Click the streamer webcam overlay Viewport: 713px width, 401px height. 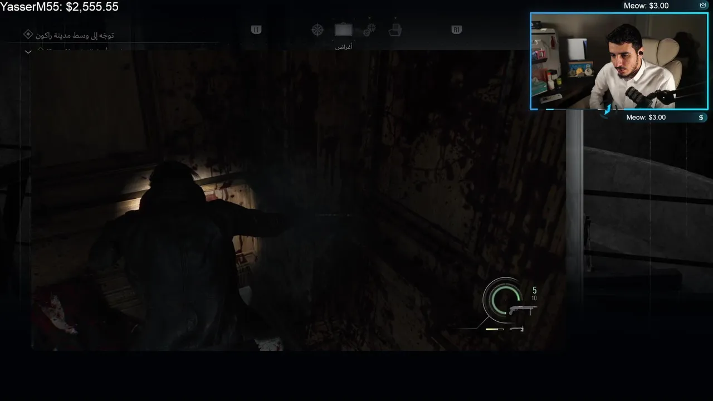pos(619,61)
